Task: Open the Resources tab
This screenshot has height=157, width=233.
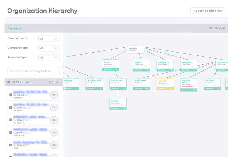Action: [x=15, y=28]
